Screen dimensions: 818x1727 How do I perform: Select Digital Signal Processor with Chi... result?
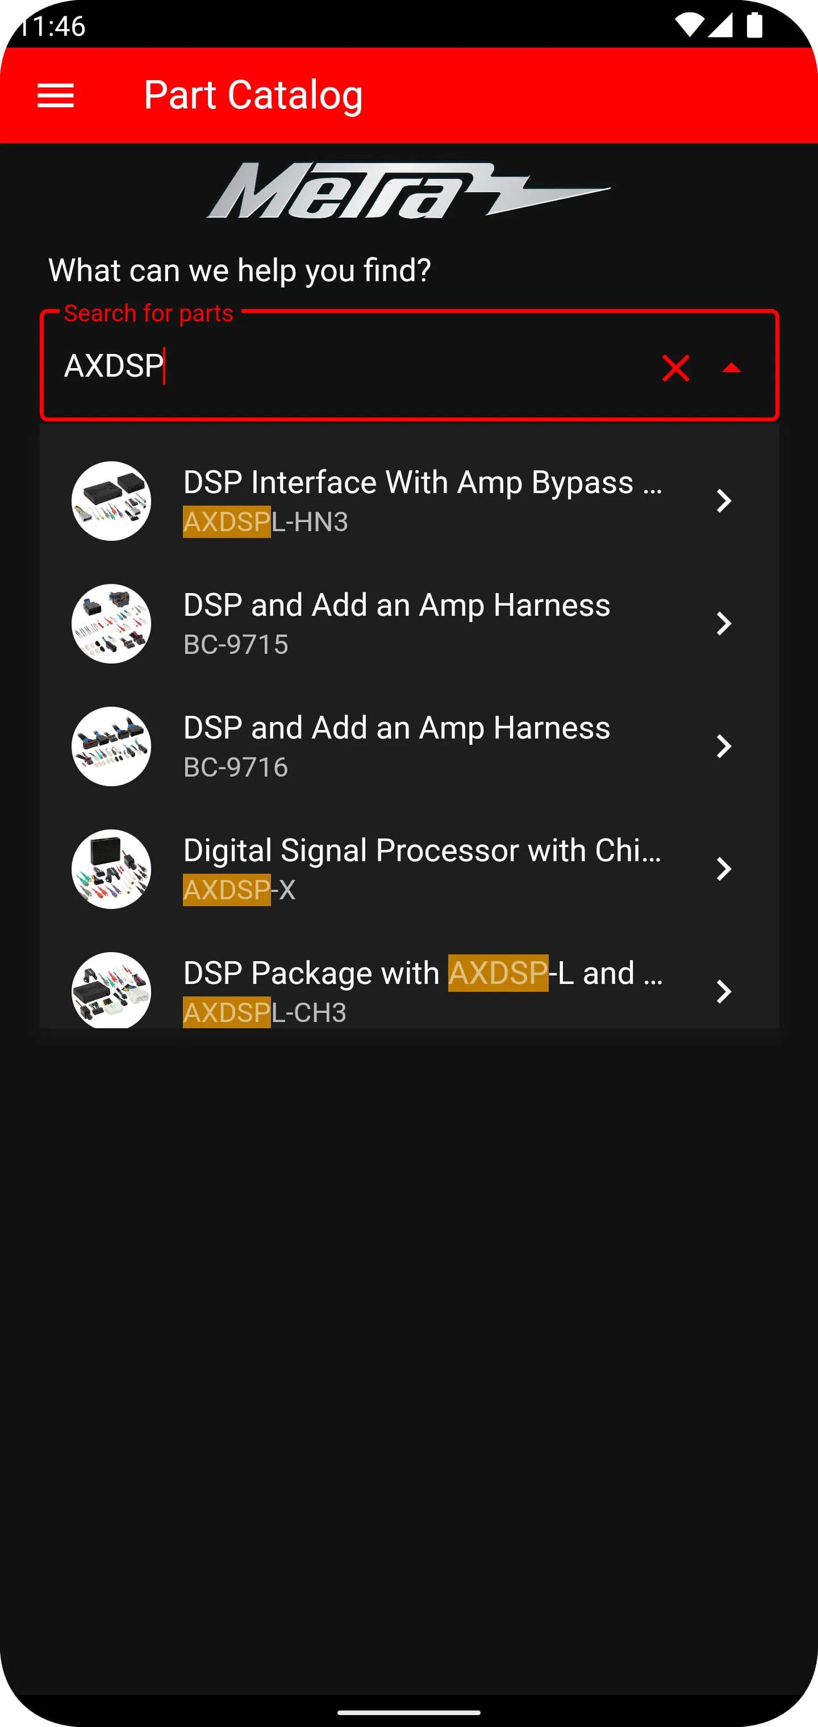[x=423, y=851]
